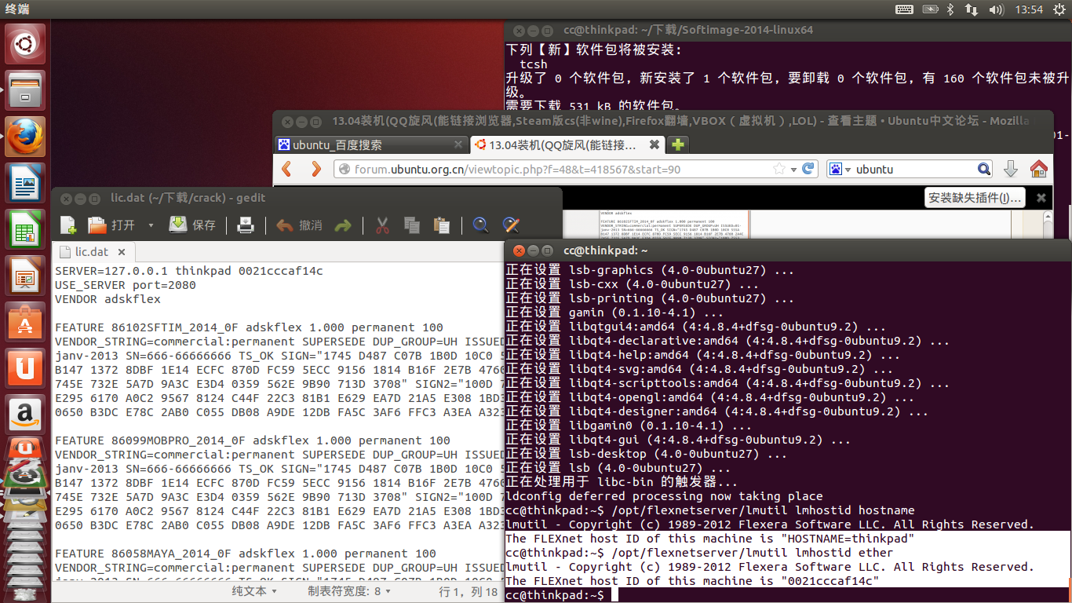Open the Files manager from the launcher

25,90
